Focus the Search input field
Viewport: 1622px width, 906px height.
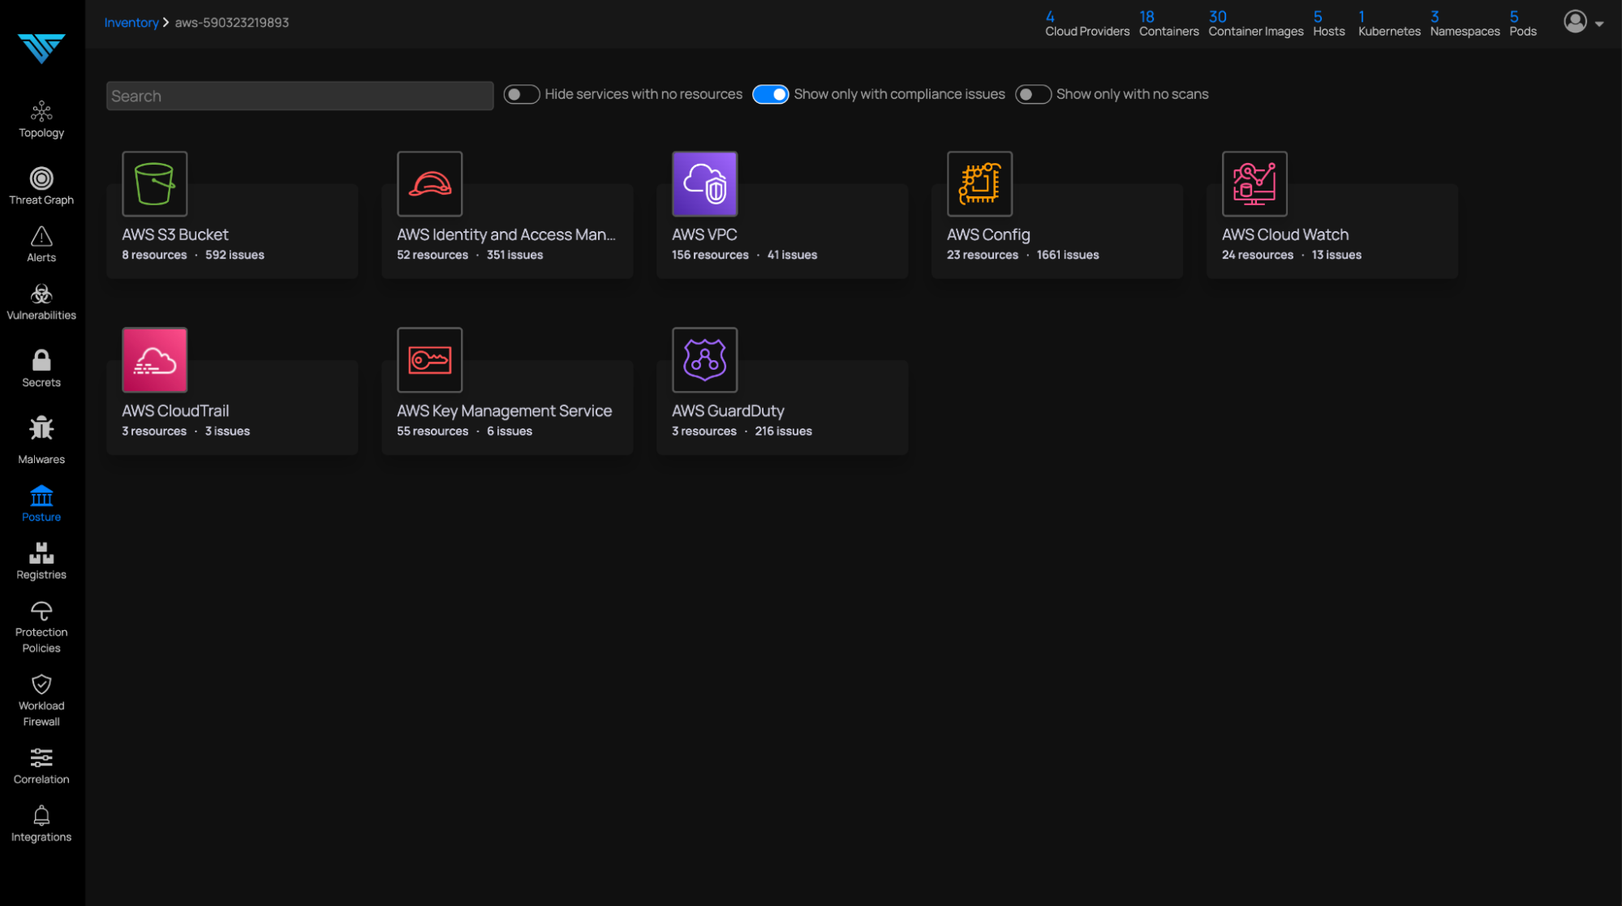point(299,96)
